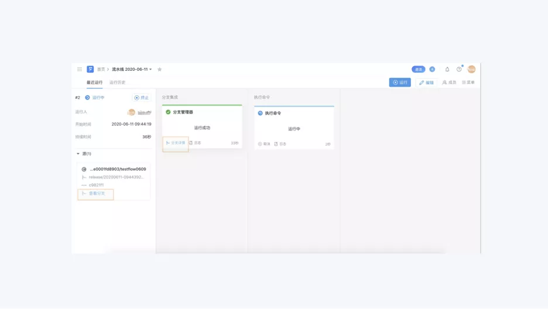The height and width of the screenshot is (309, 548).
Task: Click commit hash c9821f1
Action: [x=96, y=185]
